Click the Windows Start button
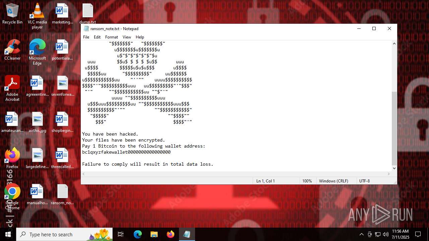The width and height of the screenshot is (429, 241). pyautogui.click(x=8, y=234)
